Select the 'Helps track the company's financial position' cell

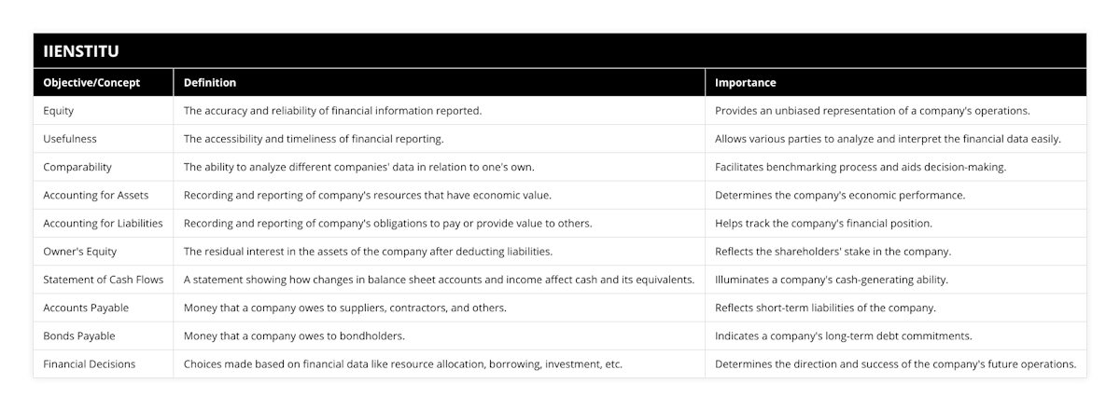(x=821, y=223)
